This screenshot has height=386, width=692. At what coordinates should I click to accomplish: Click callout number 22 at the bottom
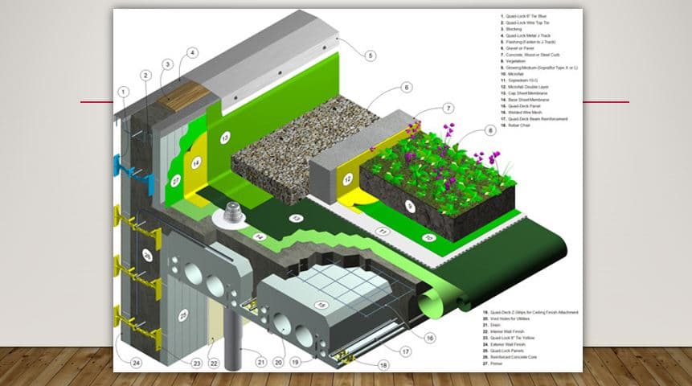point(214,363)
